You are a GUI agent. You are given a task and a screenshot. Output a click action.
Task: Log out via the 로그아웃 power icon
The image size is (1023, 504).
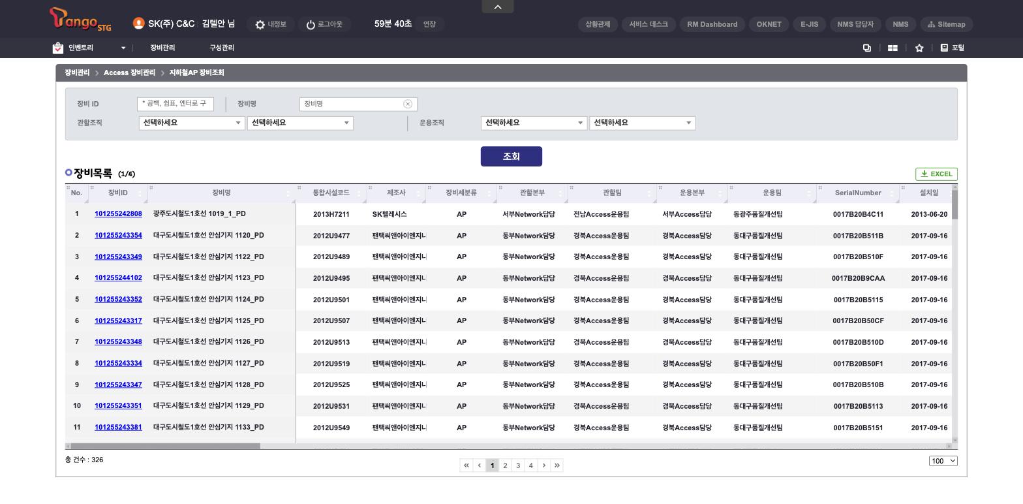click(324, 24)
